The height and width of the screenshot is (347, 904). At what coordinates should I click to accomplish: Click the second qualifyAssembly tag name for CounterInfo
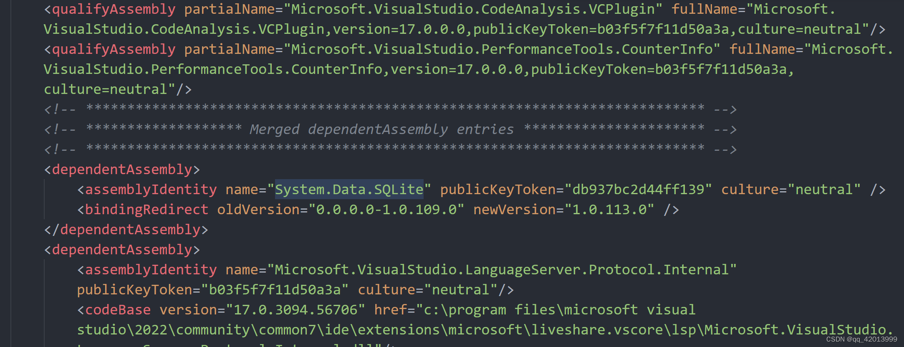(x=114, y=49)
